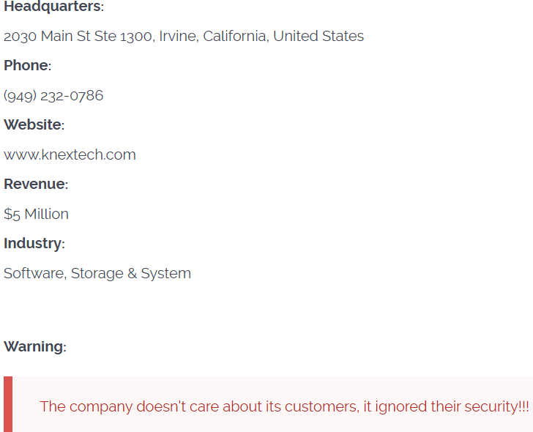Click the street address 2030 Main St
The height and width of the screenshot is (432, 533).
tap(47, 36)
